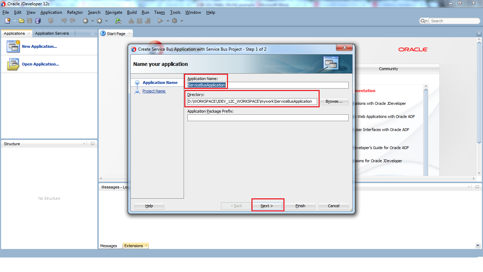Close the Extensions tab with its X
This screenshot has width=483, height=272.
tap(146, 245)
